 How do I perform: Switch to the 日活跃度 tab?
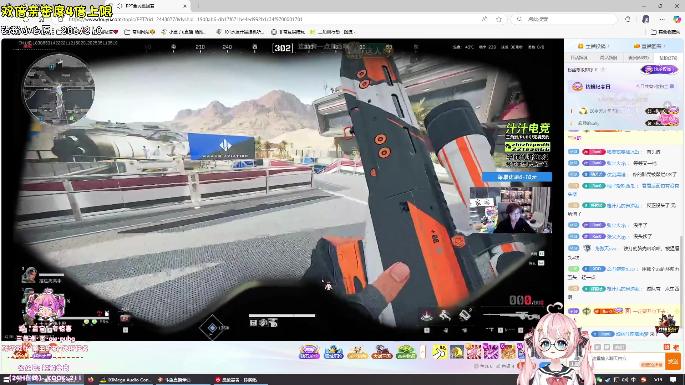[579, 58]
